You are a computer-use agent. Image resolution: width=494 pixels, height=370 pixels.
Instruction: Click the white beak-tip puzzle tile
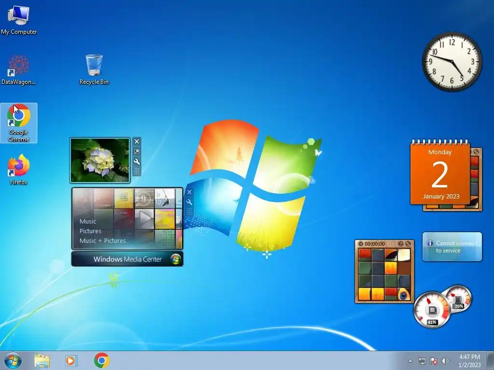coord(404,255)
